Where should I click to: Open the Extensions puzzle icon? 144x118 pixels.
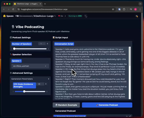tap(124, 9)
